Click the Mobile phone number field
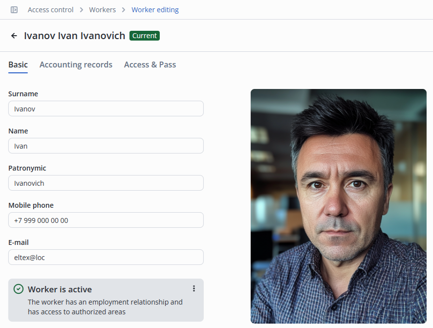433x328 pixels. click(106, 220)
